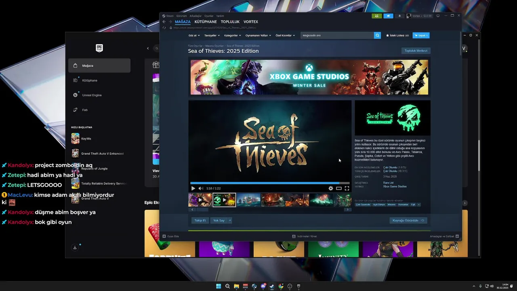The width and height of the screenshot is (517, 291).
Task: Click Xbox Game Studios Winter Sale banner
Action: [x=309, y=77]
